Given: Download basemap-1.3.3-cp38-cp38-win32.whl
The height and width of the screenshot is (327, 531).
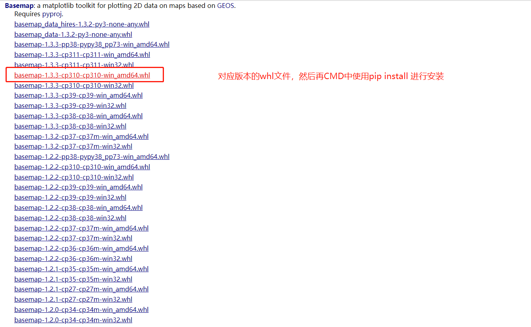Looking at the screenshot, I should pyautogui.click(x=70, y=126).
